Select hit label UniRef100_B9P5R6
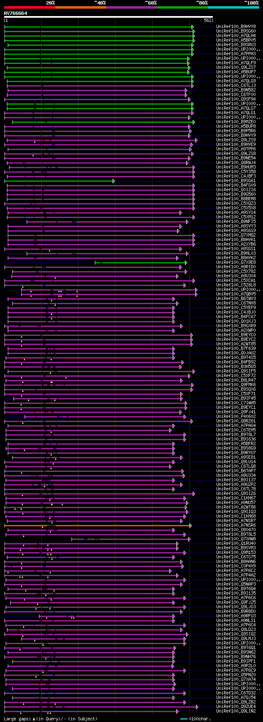263x722 pixels. click(236, 131)
